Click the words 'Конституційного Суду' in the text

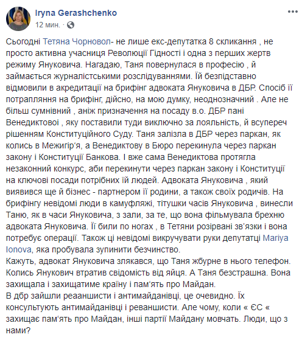pos(90,134)
